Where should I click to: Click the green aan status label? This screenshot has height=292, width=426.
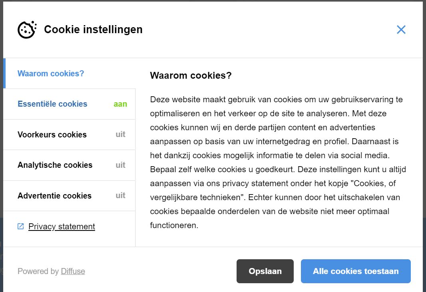click(119, 104)
